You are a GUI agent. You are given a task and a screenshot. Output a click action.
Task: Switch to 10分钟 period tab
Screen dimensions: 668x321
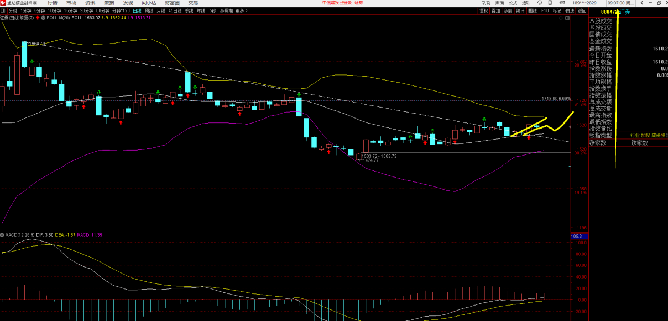click(54, 10)
